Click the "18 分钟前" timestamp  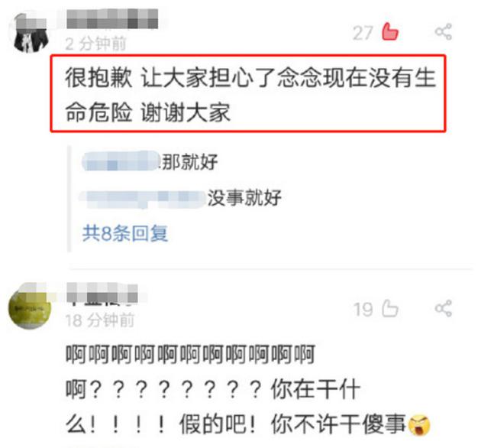[x=100, y=320]
